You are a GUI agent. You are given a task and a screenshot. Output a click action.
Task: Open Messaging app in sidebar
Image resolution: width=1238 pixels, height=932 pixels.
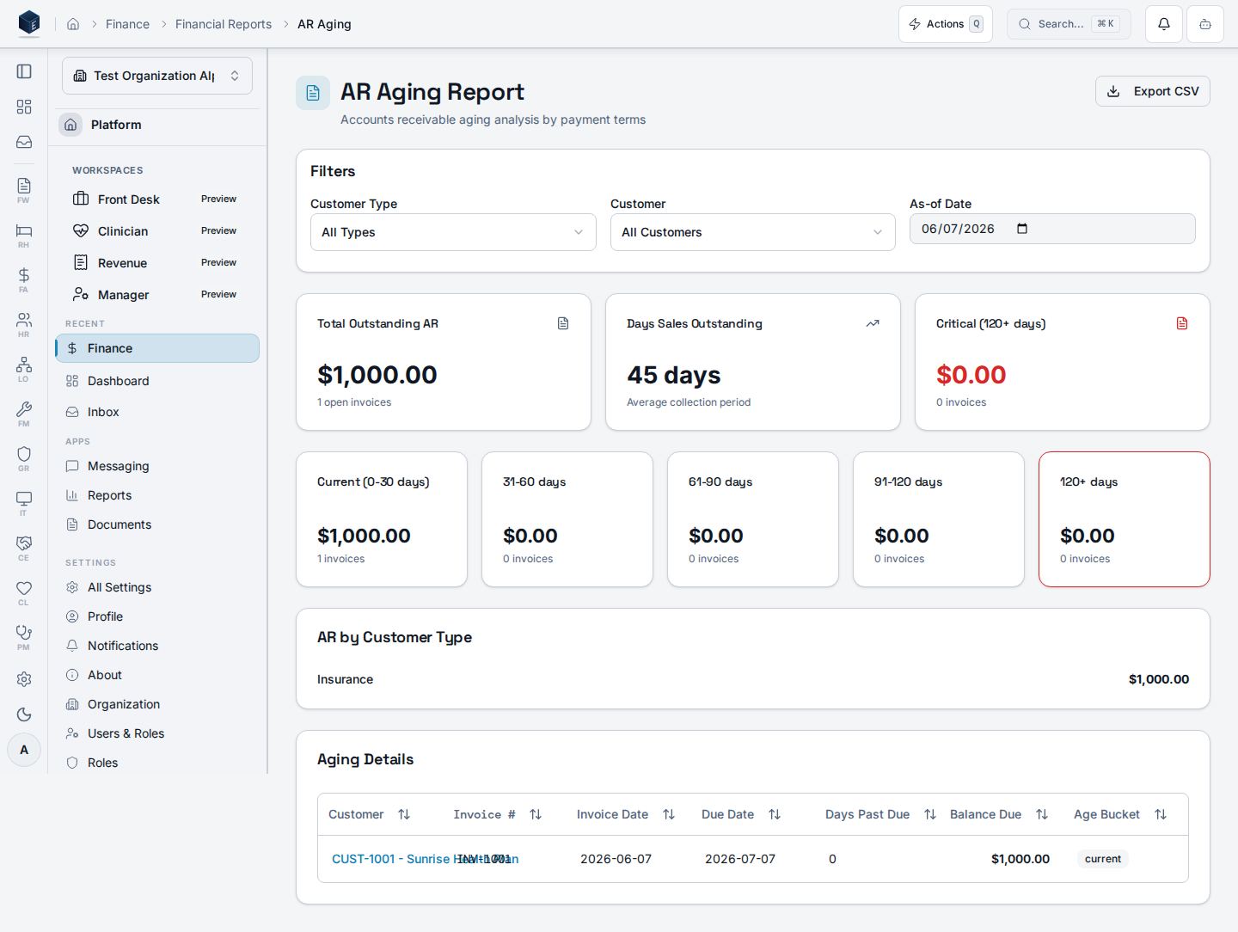[x=157, y=466]
